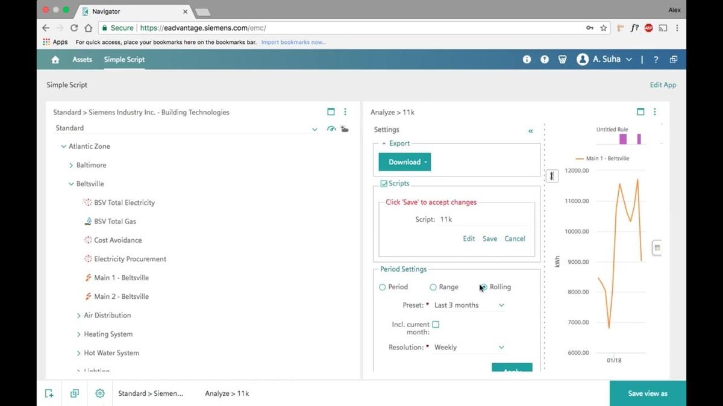Viewport: 723px width, 406px height.
Task: Toggle the Scripts checkbox
Action: [x=384, y=184]
